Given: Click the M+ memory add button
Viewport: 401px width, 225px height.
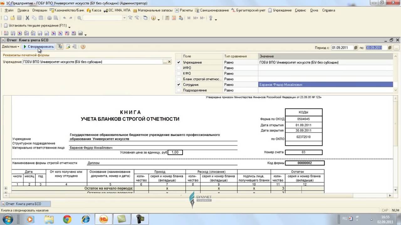Looking at the screenshot, I should tap(195, 18).
